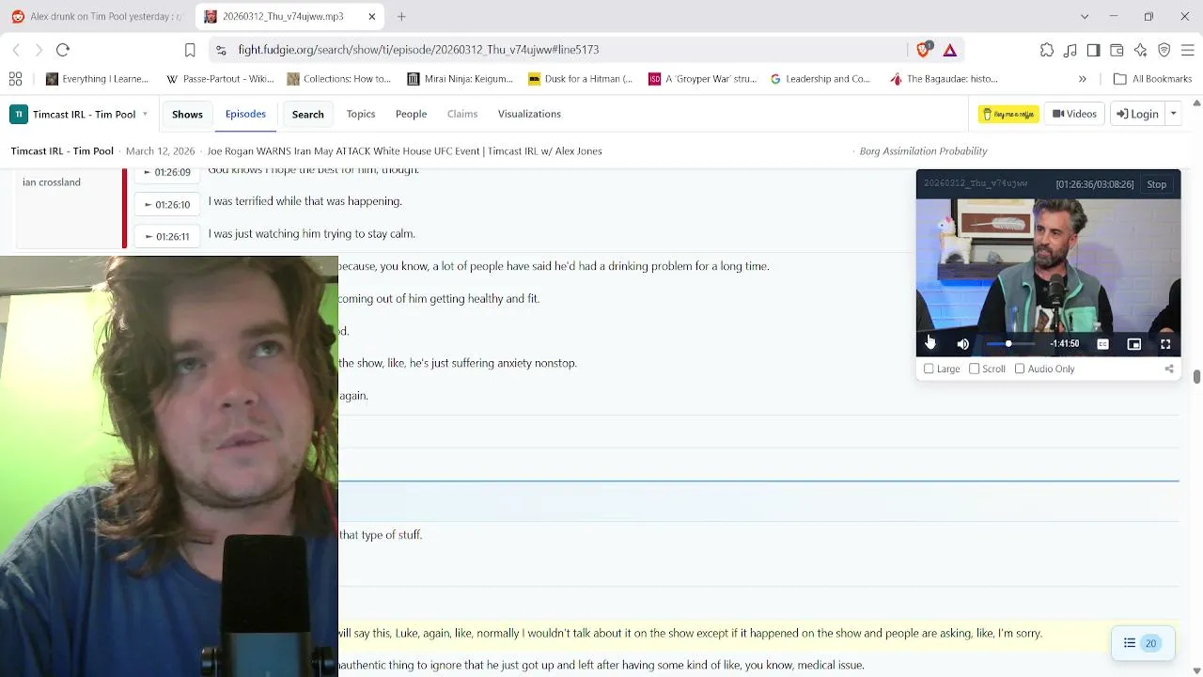Open the Wikipedia Passe-Partout bookmark
The image size is (1203, 677).
220,79
